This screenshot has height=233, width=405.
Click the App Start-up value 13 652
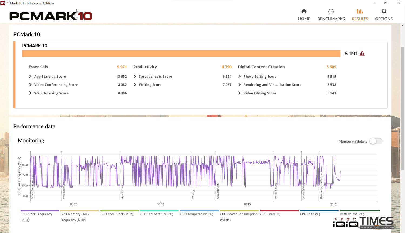(x=122, y=77)
